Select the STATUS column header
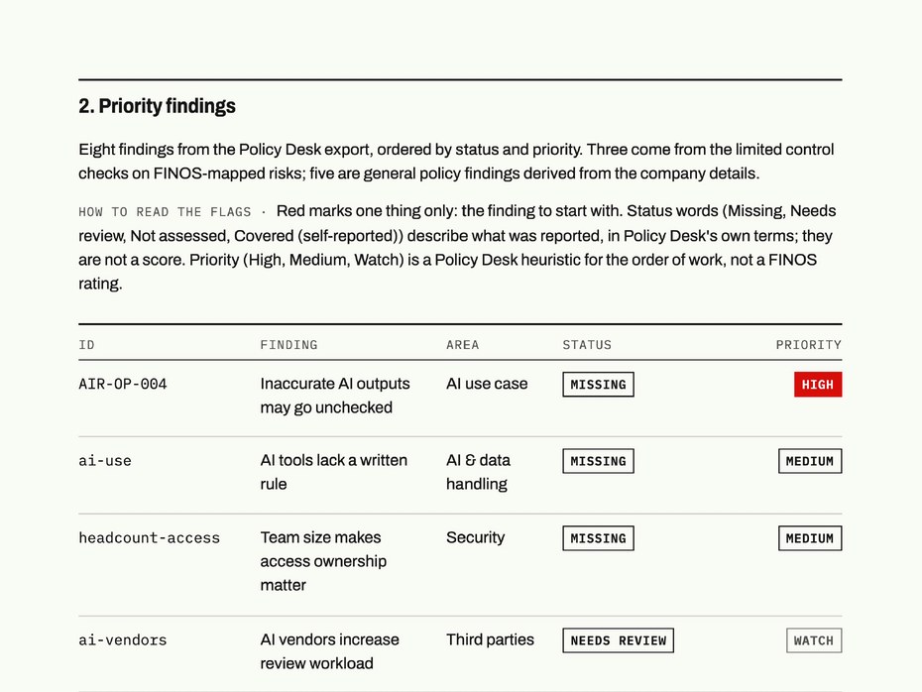 [587, 345]
